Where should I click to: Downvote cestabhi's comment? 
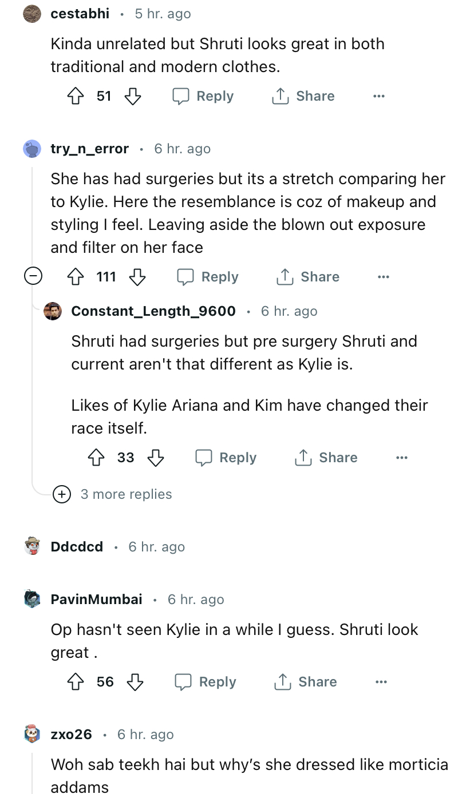[133, 96]
